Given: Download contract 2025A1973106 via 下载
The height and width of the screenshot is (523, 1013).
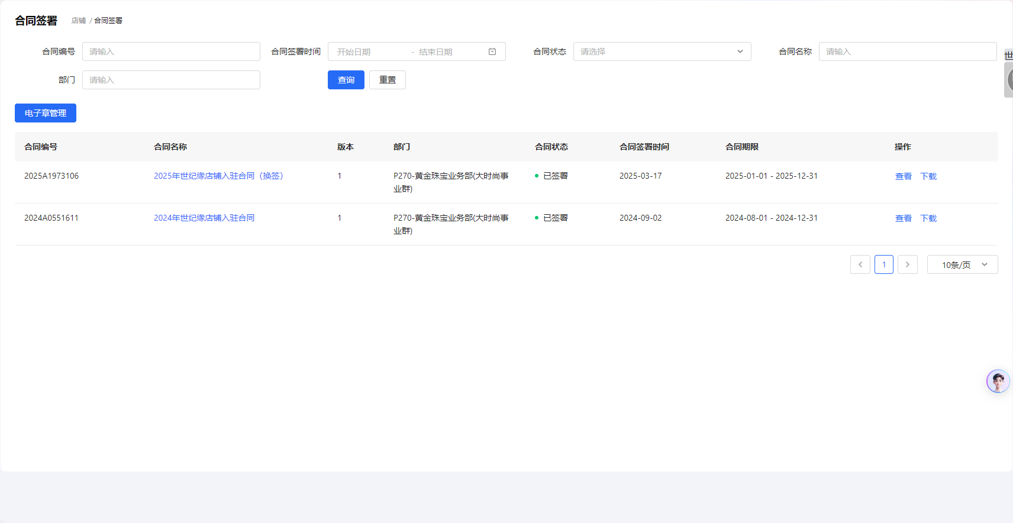Looking at the screenshot, I should 928,176.
